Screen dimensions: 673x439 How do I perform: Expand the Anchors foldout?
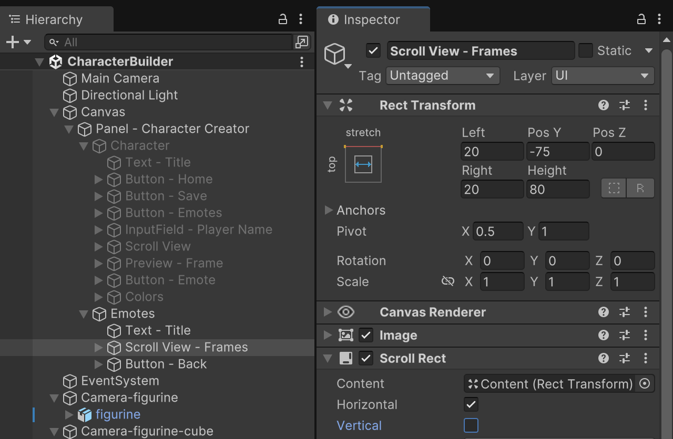[329, 210]
